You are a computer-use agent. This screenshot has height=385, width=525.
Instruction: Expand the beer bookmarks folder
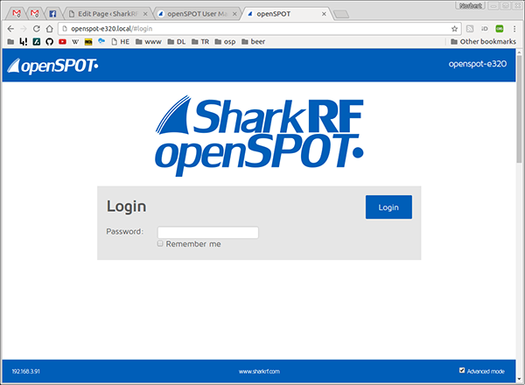pos(254,42)
